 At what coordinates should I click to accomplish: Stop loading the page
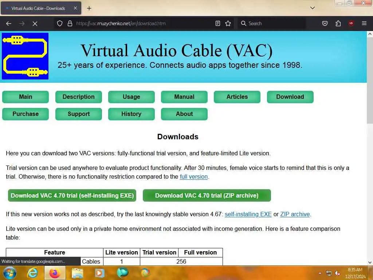(x=35, y=24)
